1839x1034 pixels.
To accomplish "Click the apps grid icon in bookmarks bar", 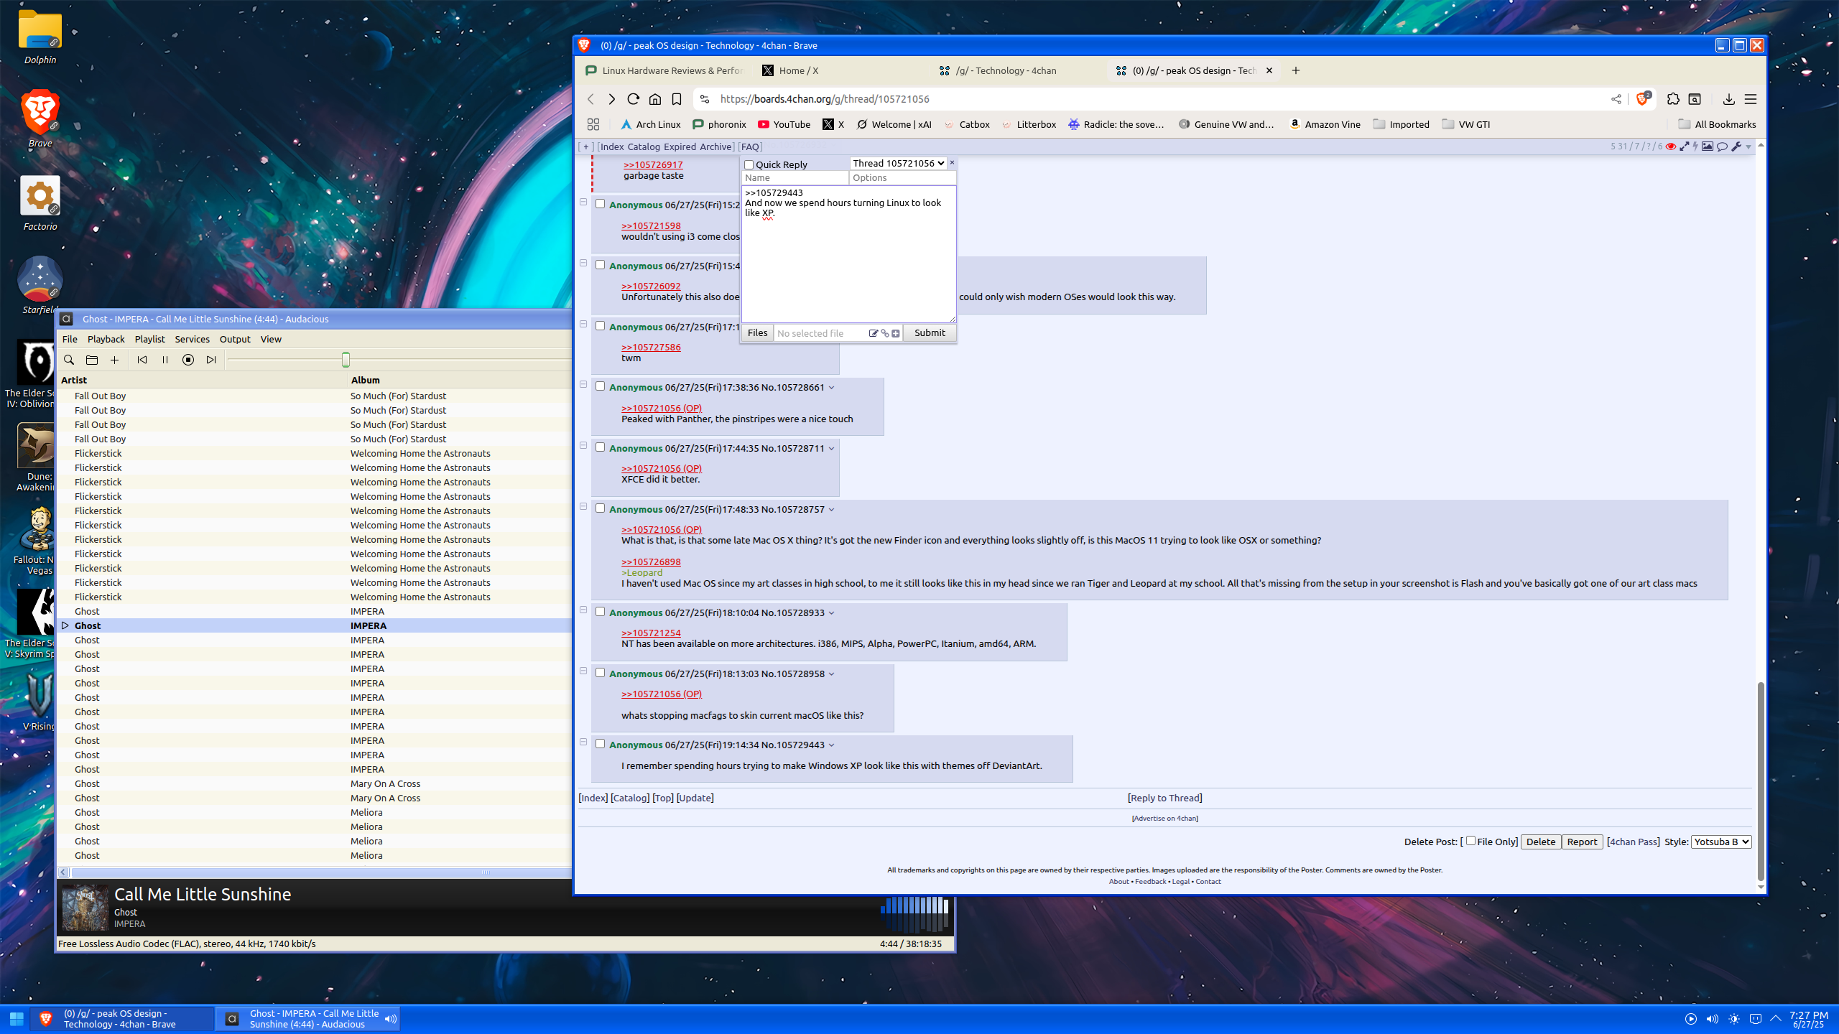I will pyautogui.click(x=593, y=124).
